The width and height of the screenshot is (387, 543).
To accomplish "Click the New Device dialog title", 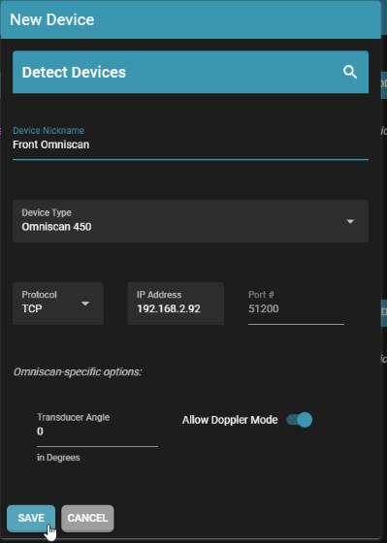I will 52,19.
